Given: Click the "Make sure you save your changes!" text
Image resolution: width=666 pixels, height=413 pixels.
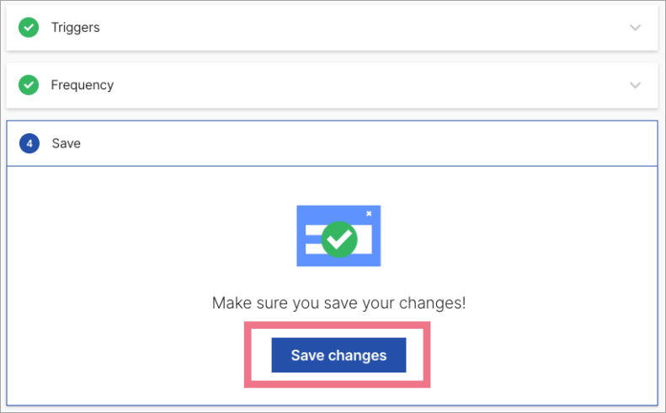Looking at the screenshot, I should [x=338, y=303].
